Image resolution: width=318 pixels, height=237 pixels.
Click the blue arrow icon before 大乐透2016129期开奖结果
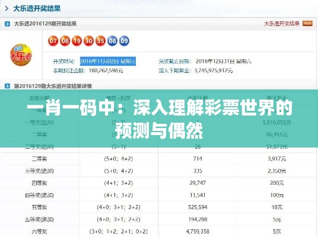(x=7, y=24)
